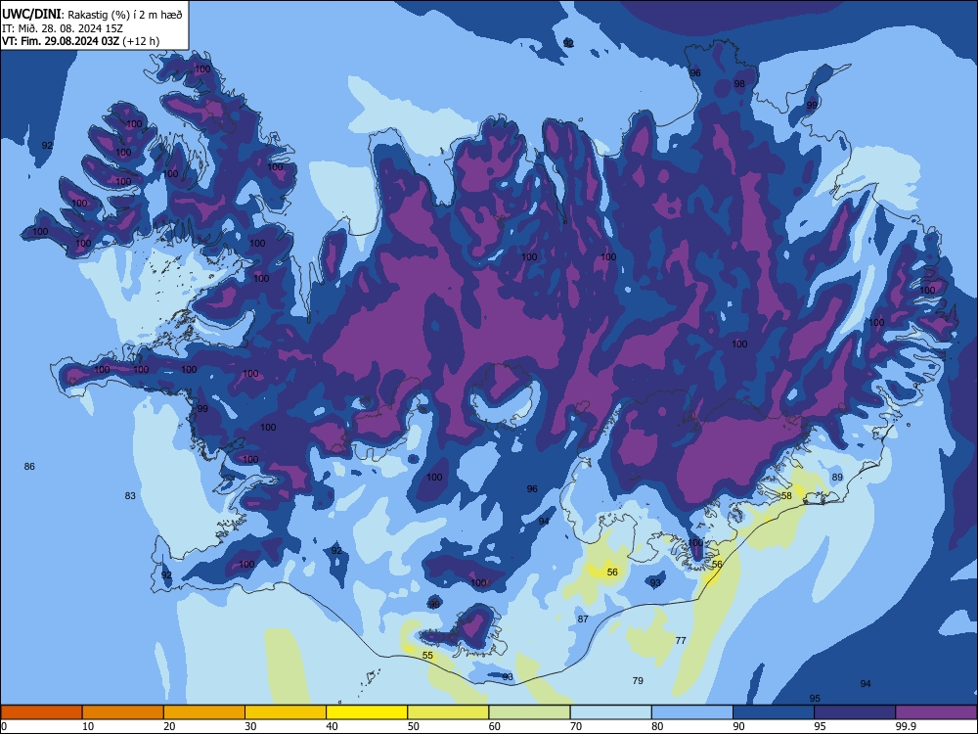Image resolution: width=978 pixels, height=734 pixels.
Task: Click the 70–80 pale blue legend swatch
Action: [x=610, y=712]
